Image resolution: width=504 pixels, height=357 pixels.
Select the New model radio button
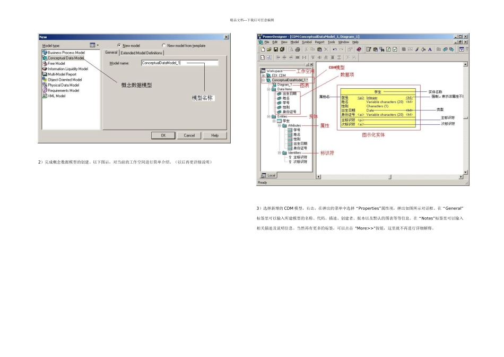[119, 45]
